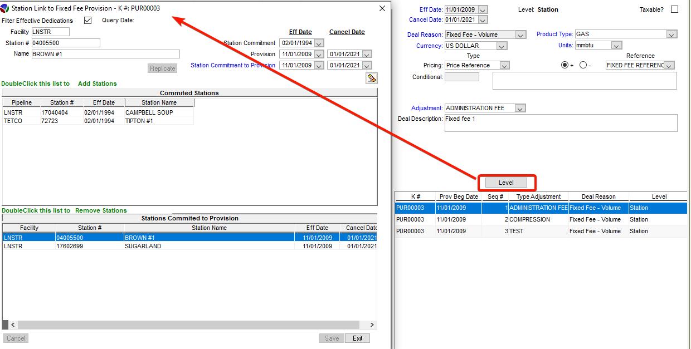The image size is (691, 349).
Task: Click the Exit button
Action: point(357,338)
